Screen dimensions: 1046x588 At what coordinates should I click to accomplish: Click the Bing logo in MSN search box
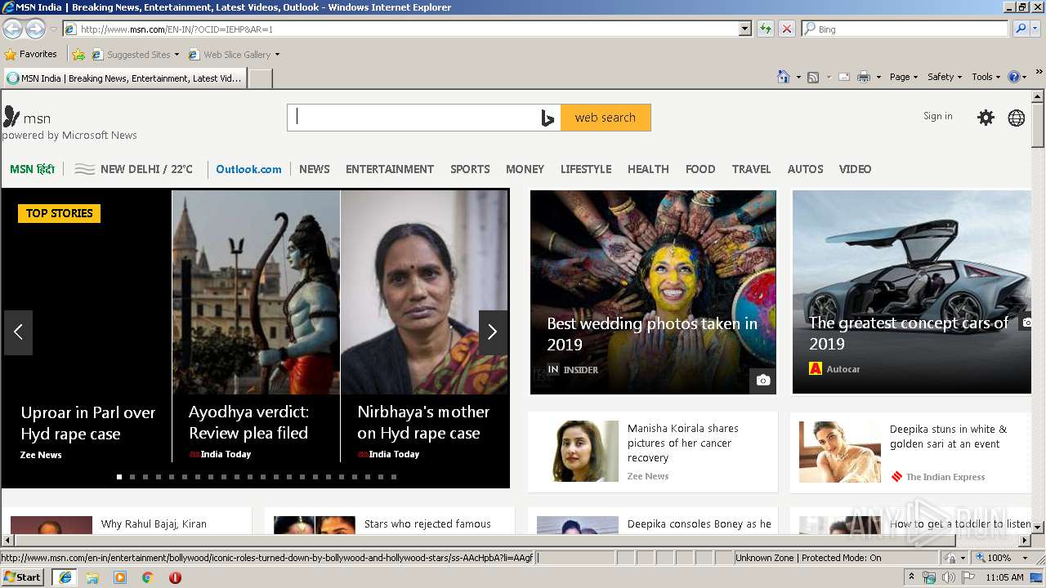tap(548, 118)
